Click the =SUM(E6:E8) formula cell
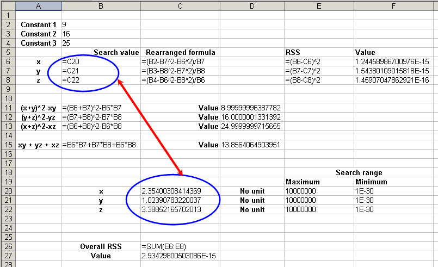Image resolution: width=438 pixels, height=267 pixels. tap(180, 246)
